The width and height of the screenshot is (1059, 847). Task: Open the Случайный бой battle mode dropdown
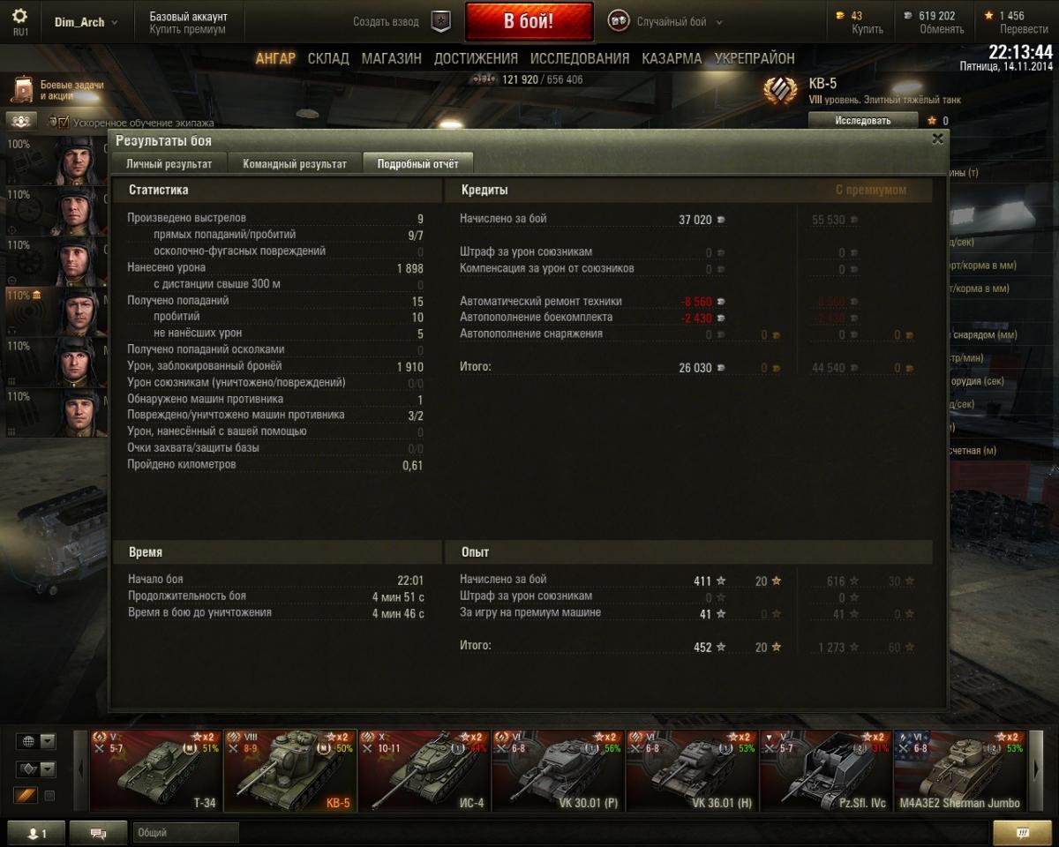tap(665, 22)
